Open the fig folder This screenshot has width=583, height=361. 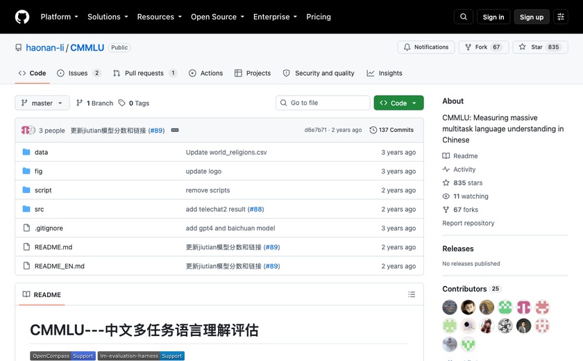pyautogui.click(x=38, y=171)
